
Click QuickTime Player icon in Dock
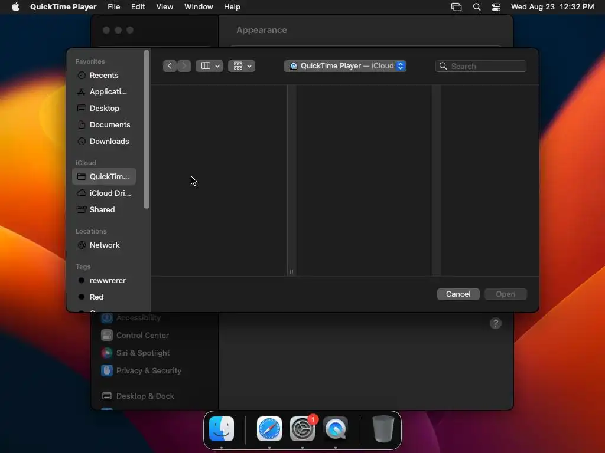click(336, 429)
